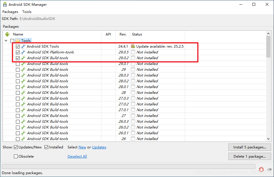This screenshot has width=274, height=177.
Task: Click the not-installed status icon for Build-tools 28.0.1
Action: tap(133, 87)
